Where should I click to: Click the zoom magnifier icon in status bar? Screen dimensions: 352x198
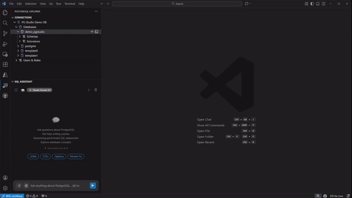pyautogui.click(x=318, y=196)
